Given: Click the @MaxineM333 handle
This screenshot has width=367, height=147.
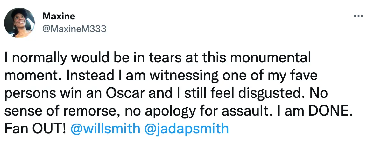Looking at the screenshot, I should tap(74, 29).
